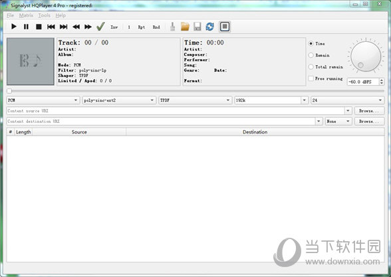Click the album cover art placeholder
The height and width of the screenshot is (277, 391).
point(31,61)
